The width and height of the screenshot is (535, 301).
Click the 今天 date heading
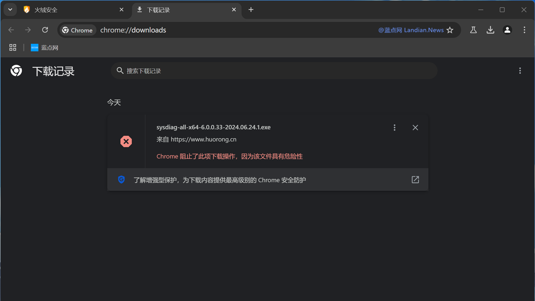(x=114, y=102)
